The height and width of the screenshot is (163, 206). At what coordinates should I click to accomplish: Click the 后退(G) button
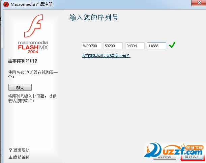click(x=165, y=157)
